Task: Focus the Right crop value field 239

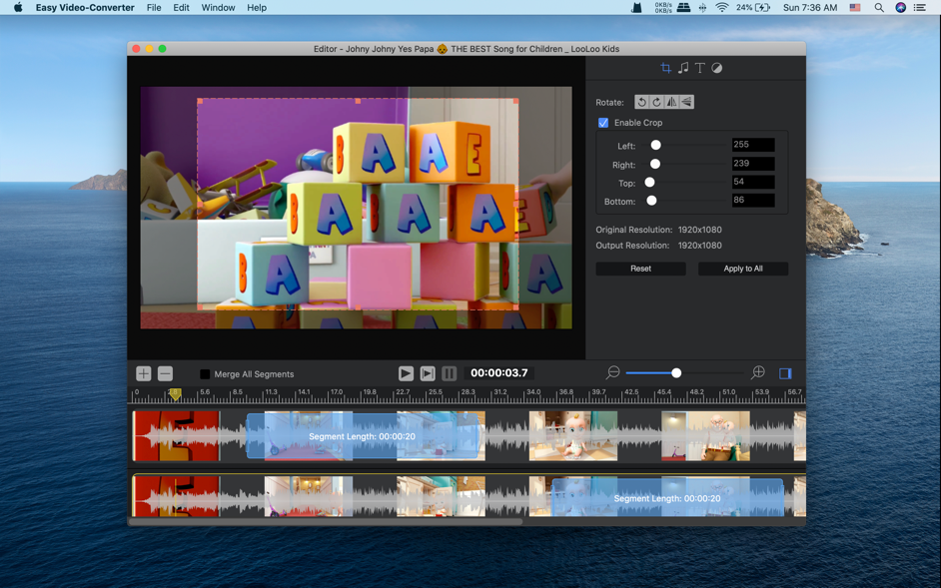Action: pos(753,163)
